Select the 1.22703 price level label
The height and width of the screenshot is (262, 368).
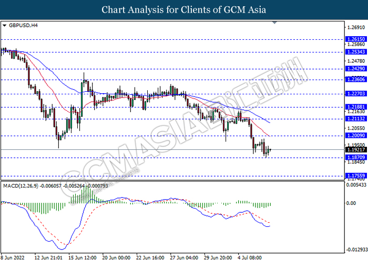tap(356, 94)
